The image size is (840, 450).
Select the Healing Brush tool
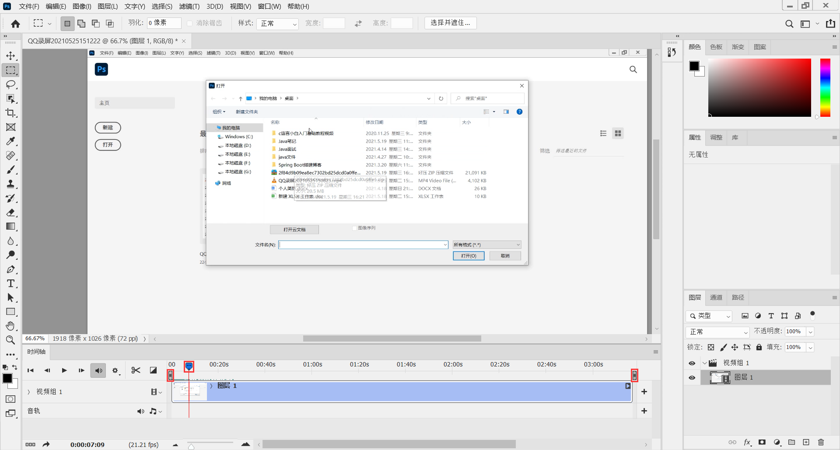click(10, 156)
